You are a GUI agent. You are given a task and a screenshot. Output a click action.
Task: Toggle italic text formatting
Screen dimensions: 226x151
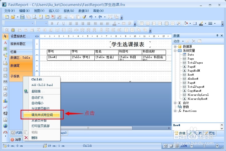(x=57, y=23)
